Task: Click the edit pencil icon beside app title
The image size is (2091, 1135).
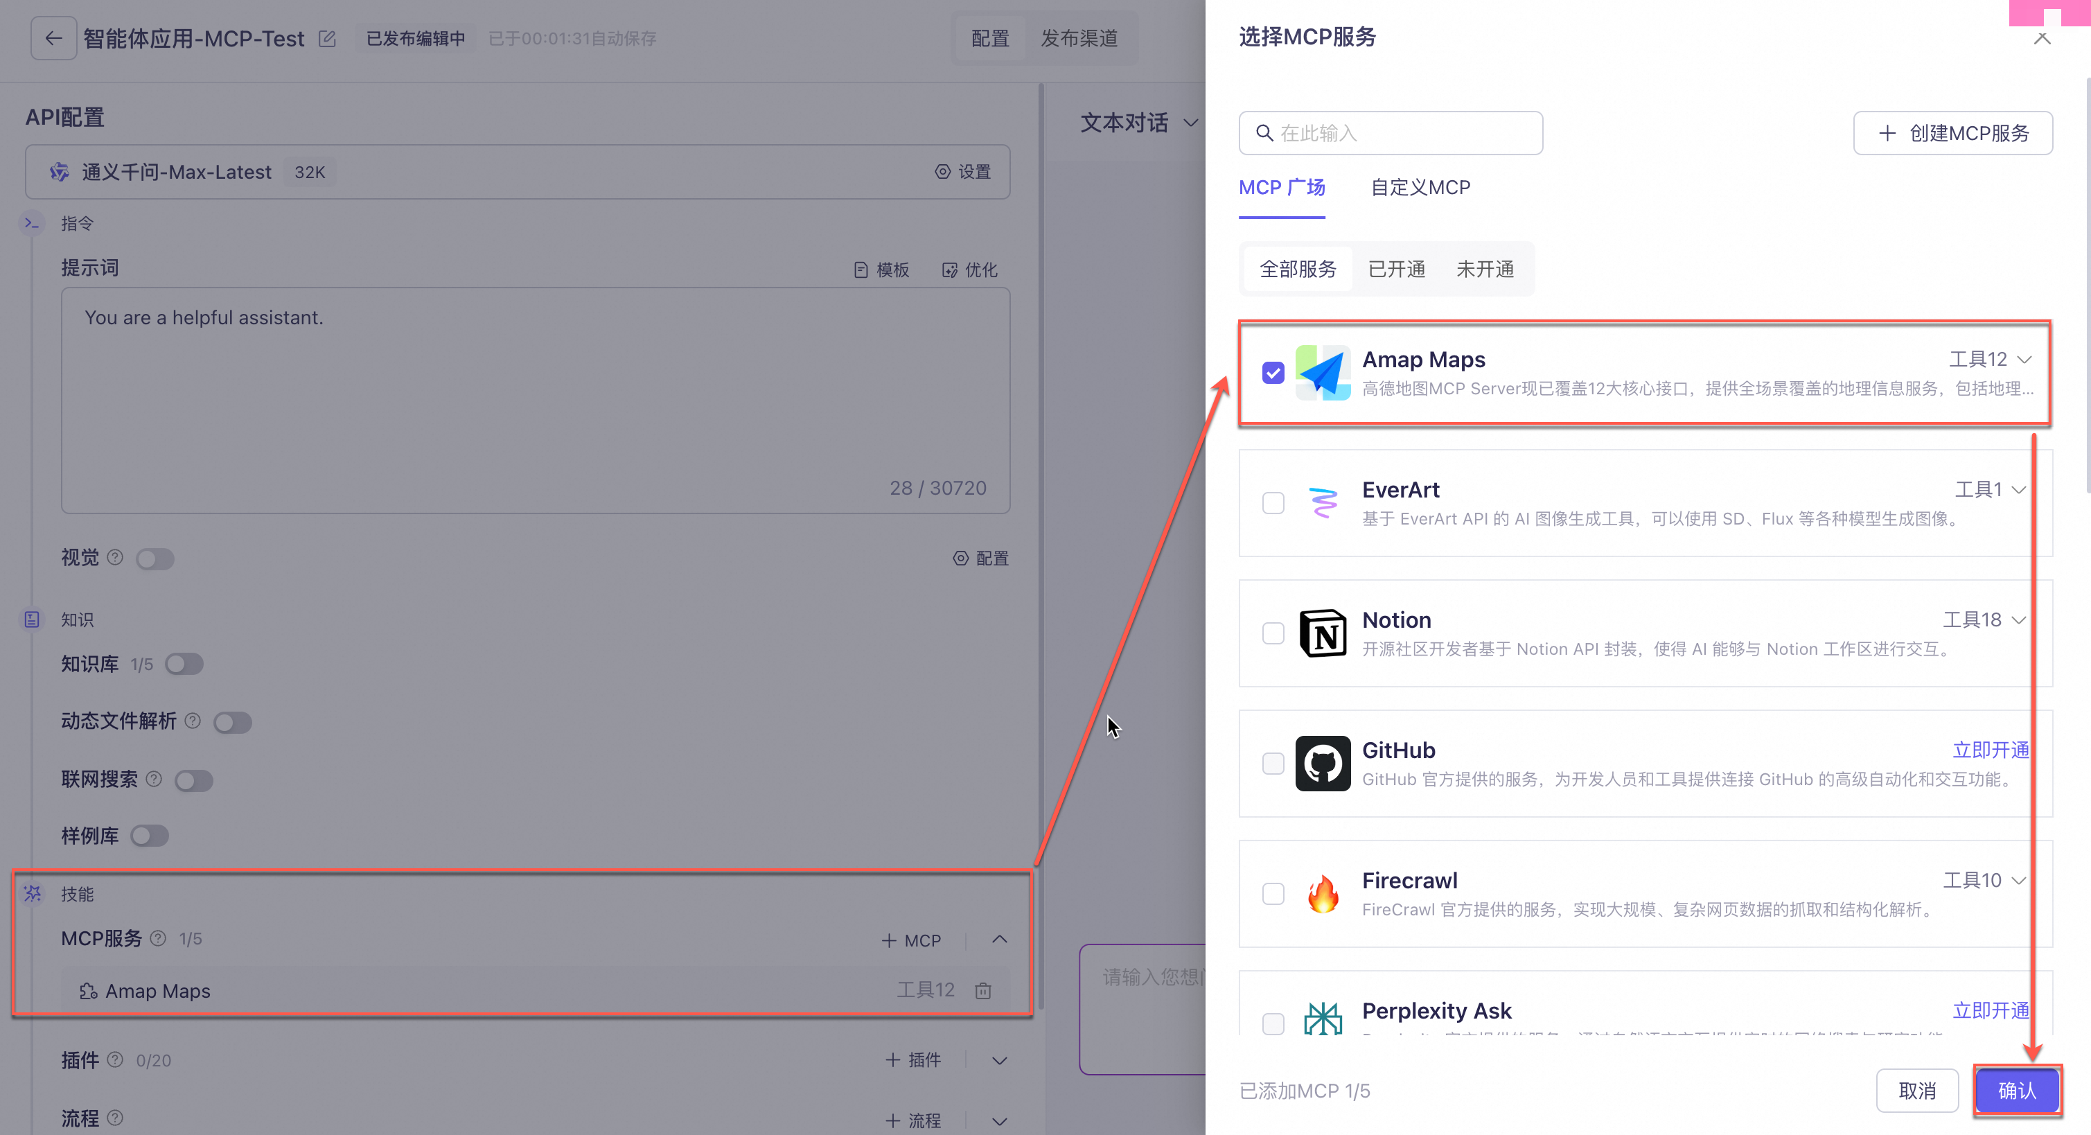Action: point(327,38)
